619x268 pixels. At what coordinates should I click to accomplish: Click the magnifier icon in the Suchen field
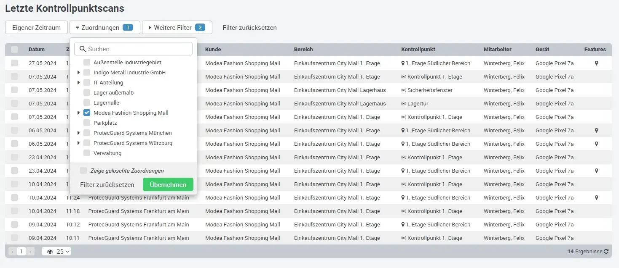click(82, 49)
